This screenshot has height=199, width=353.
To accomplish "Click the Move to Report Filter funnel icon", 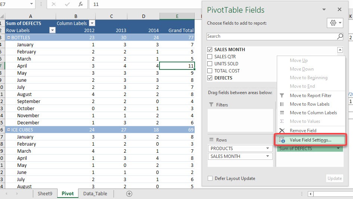I will point(282,96).
